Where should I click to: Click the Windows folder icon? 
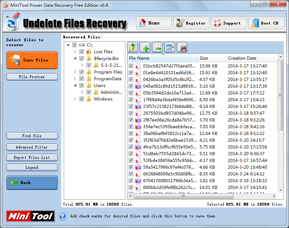pos(89,99)
